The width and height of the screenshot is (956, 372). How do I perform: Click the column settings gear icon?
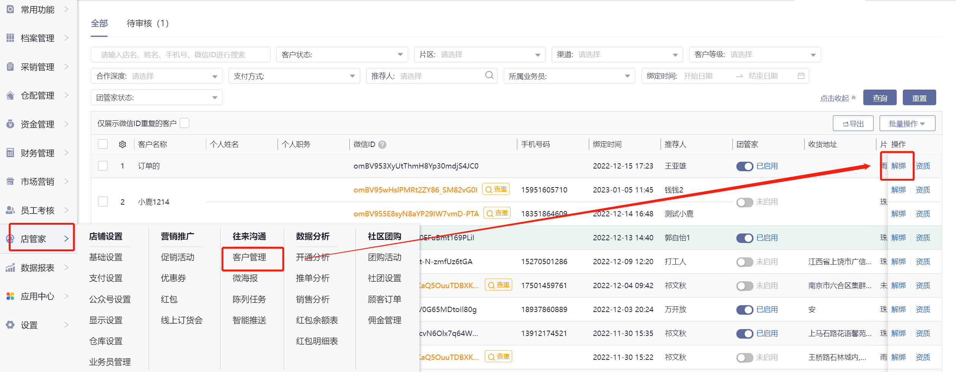pos(122,145)
